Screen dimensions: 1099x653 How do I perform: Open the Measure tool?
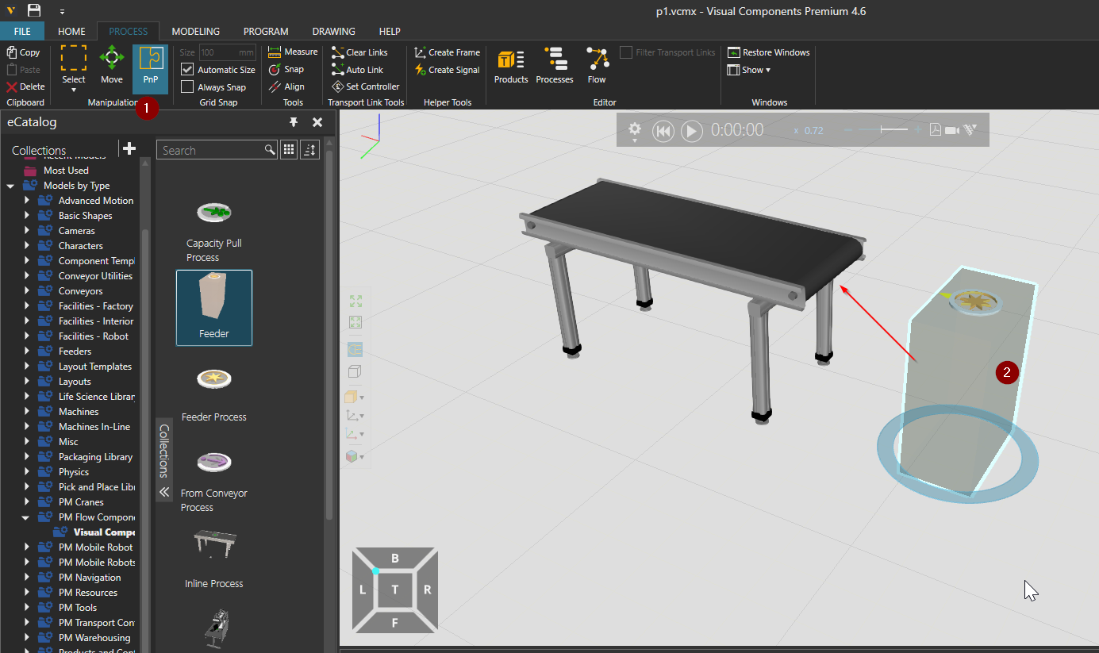coord(292,51)
